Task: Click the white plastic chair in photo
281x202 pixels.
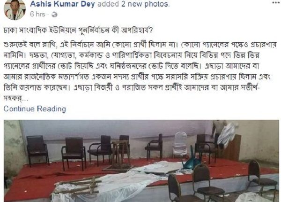Action: [180, 145]
